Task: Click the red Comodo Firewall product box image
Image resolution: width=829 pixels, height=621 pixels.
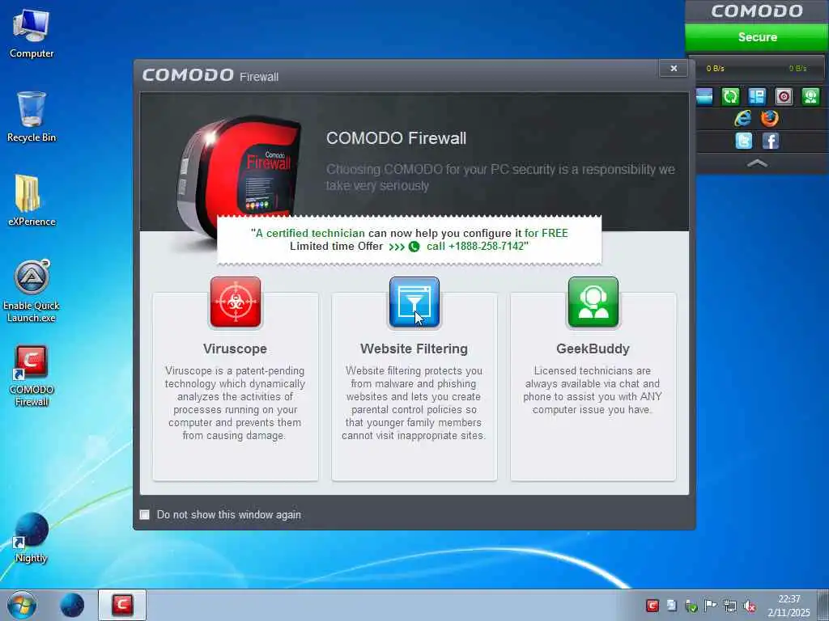Action: click(x=239, y=179)
